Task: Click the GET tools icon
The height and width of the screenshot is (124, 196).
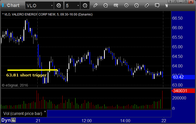Action: 116,5
